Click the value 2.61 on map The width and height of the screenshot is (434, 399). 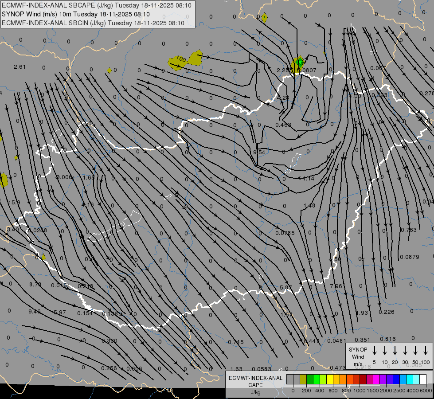[x=20, y=67]
